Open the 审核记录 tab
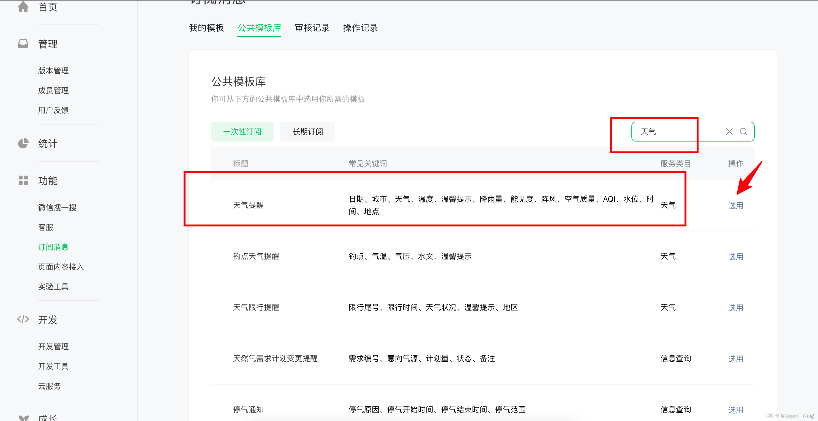818x421 pixels. pos(312,28)
